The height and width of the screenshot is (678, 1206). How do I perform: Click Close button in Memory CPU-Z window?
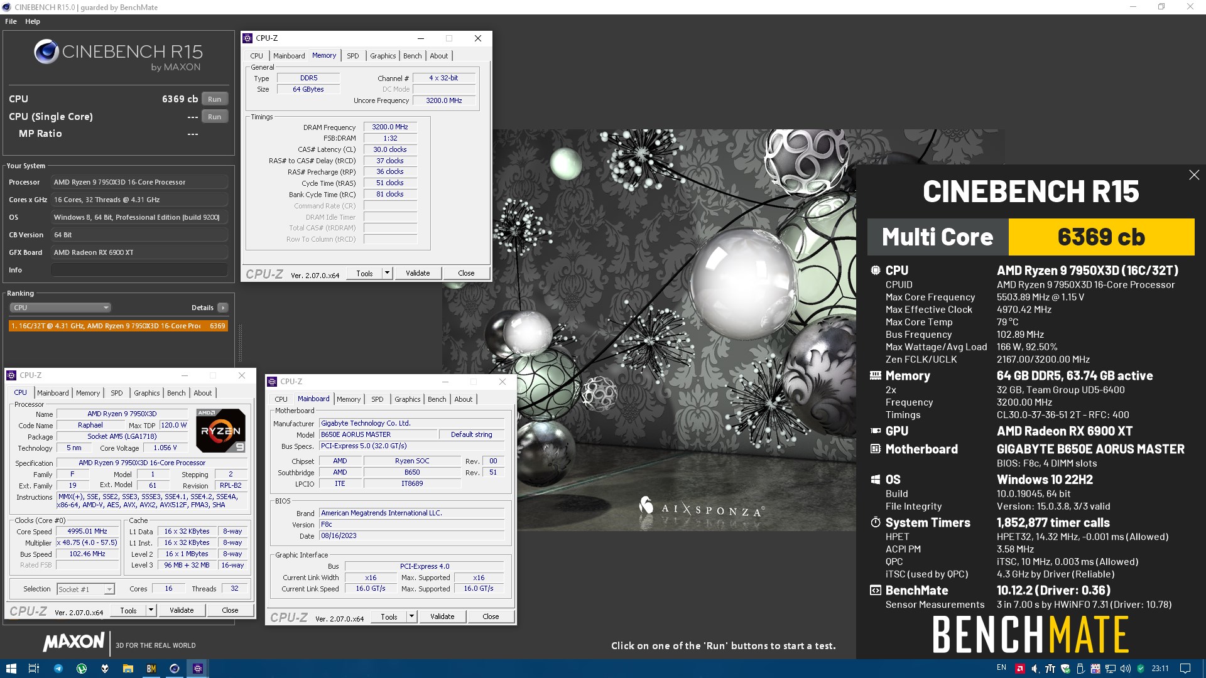click(x=466, y=273)
